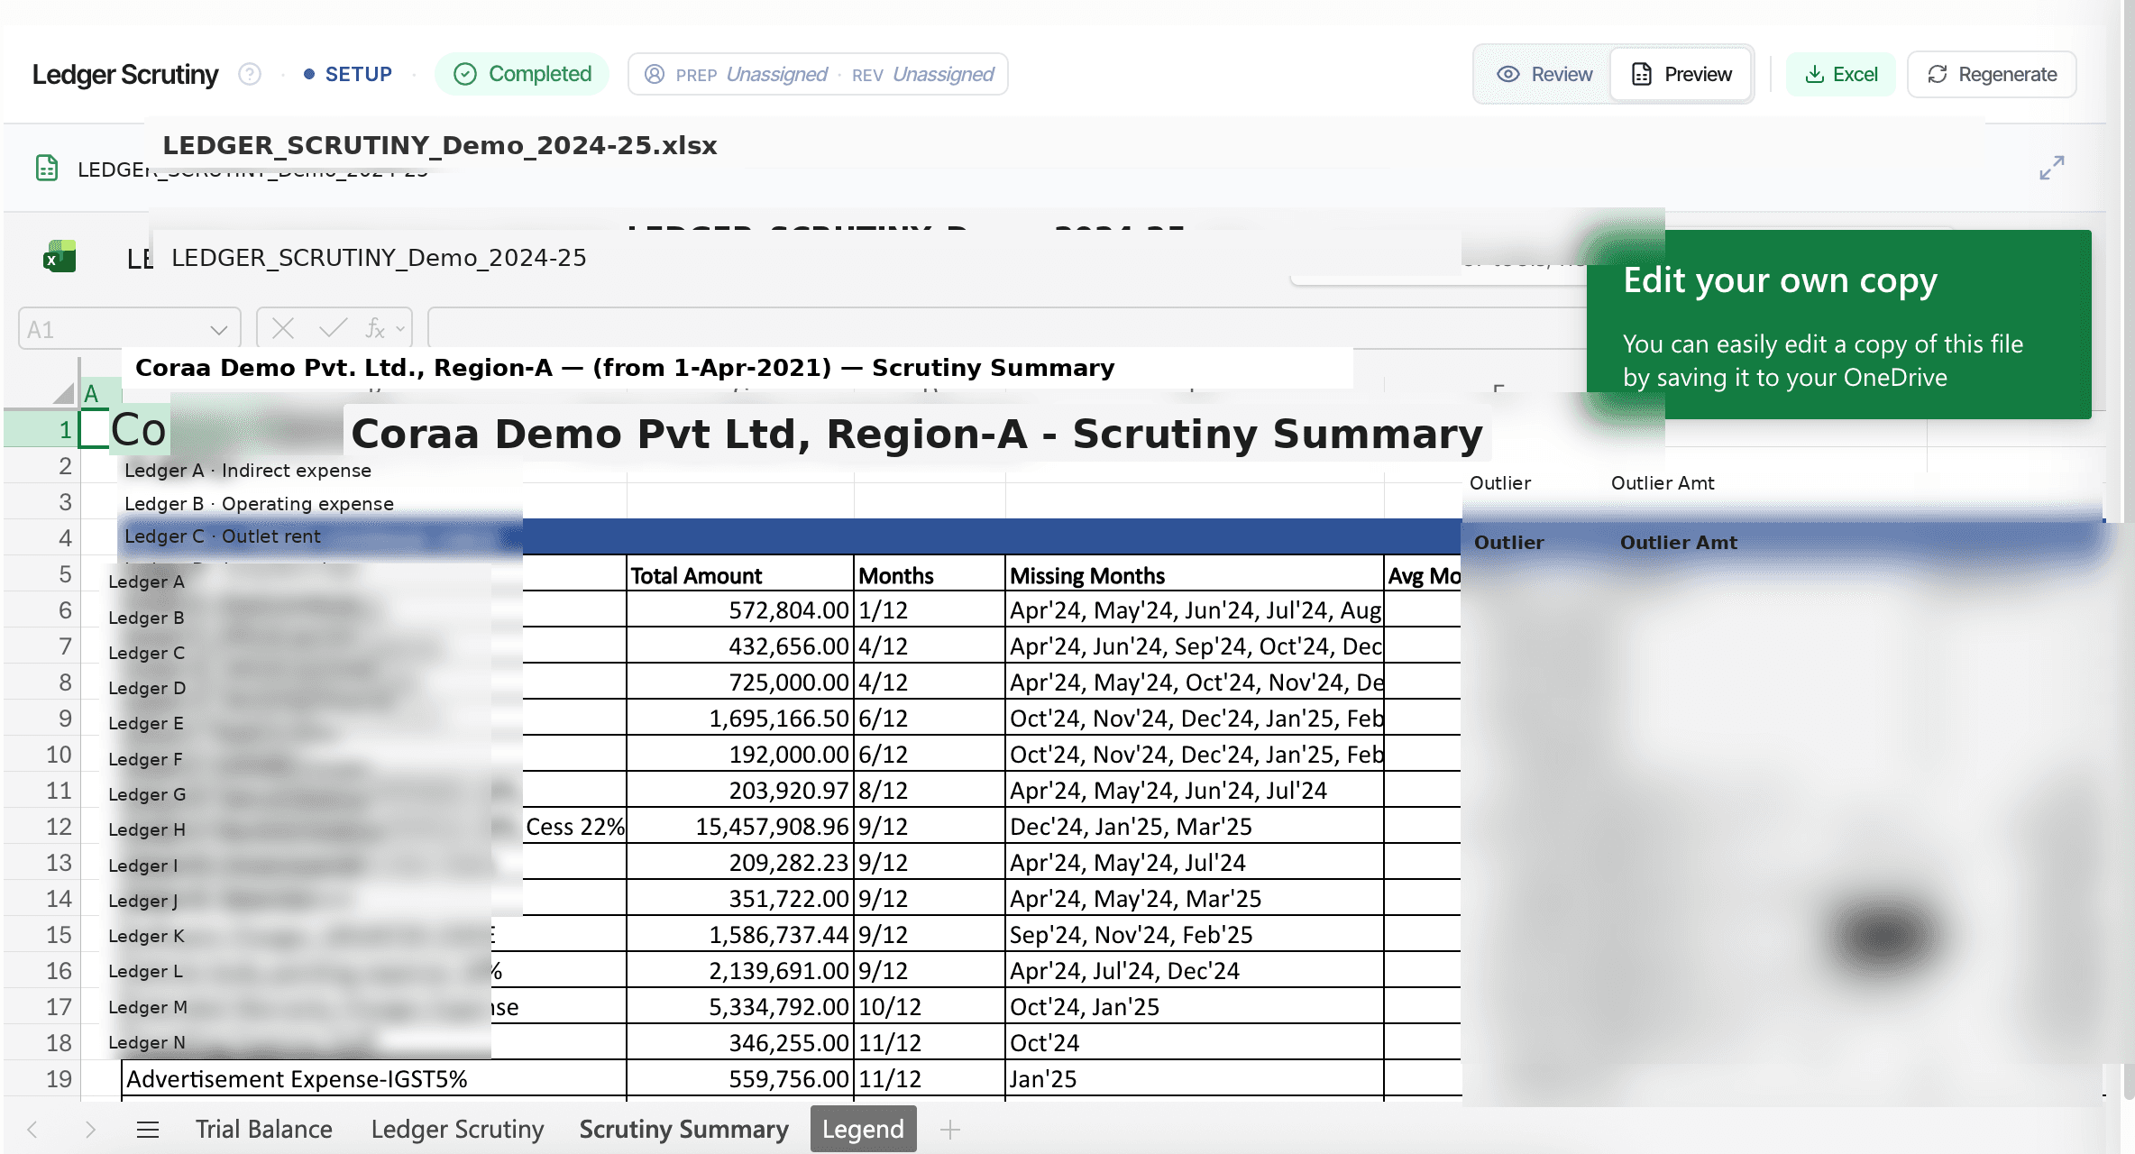
Task: Open the Trial Balance sheet tab
Action: [264, 1130]
